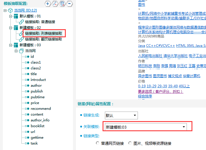The image size is (206, 150).
Task: Click the 清华大学出版社 publisher link
Action: pyautogui.click(x=175, y=56)
